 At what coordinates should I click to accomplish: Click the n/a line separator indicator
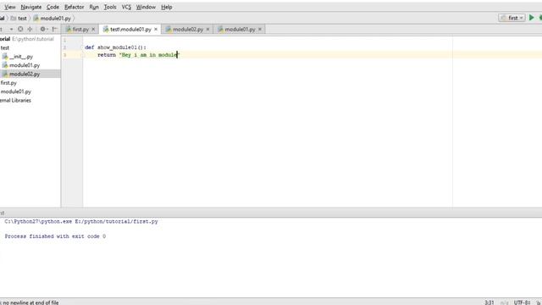[x=505, y=302]
